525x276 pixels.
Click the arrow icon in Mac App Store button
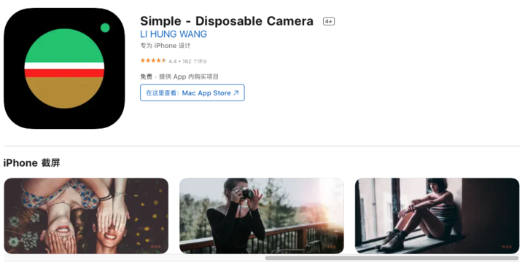click(x=236, y=92)
